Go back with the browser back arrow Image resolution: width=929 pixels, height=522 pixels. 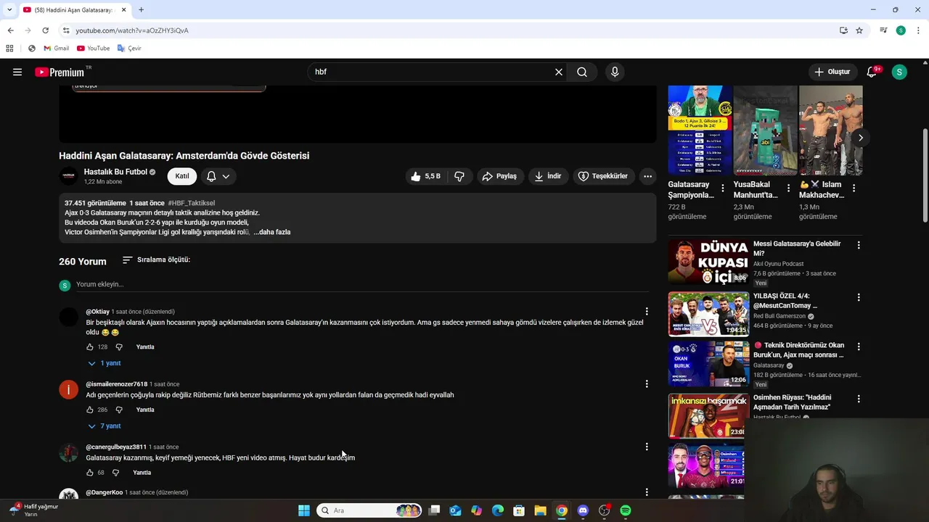point(10,30)
